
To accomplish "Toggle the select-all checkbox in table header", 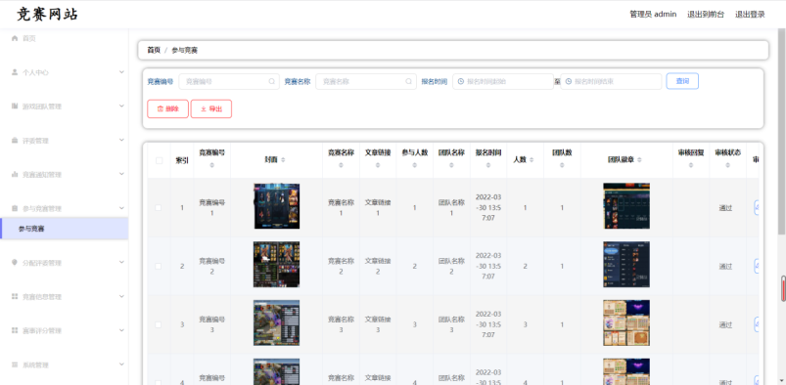I will [x=159, y=160].
